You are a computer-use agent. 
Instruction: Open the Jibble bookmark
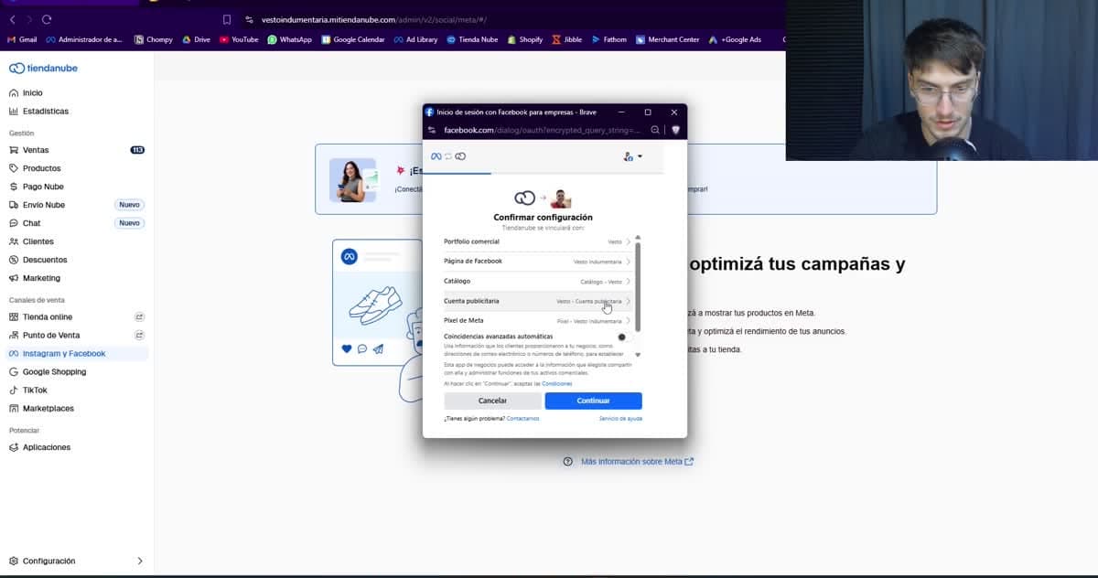click(567, 39)
